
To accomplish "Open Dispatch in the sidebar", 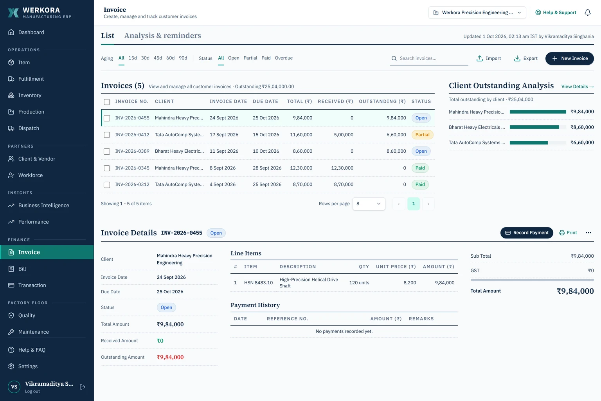I will (x=47, y=128).
